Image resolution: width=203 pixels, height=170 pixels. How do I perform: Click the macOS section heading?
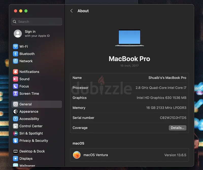(78, 143)
